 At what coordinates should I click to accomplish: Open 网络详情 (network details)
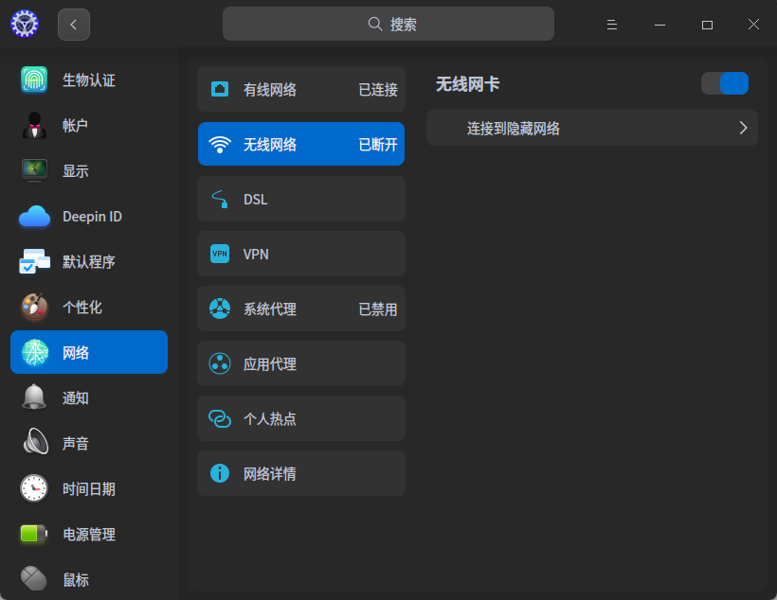(301, 473)
